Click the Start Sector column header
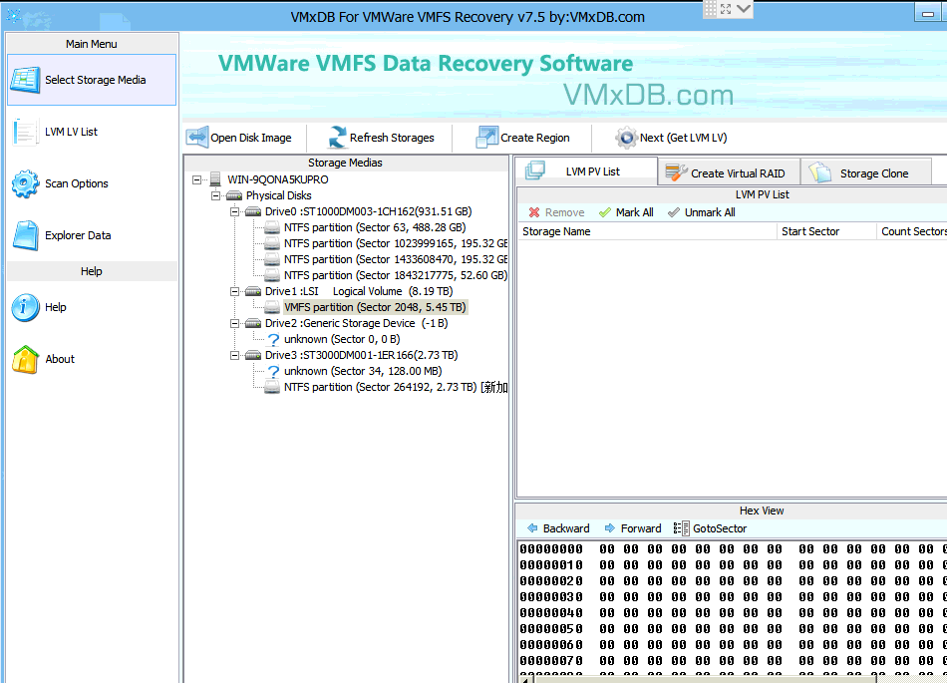 click(826, 231)
